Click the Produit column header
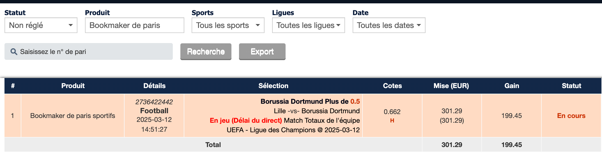Screen dimensions: 602x156 (73, 86)
